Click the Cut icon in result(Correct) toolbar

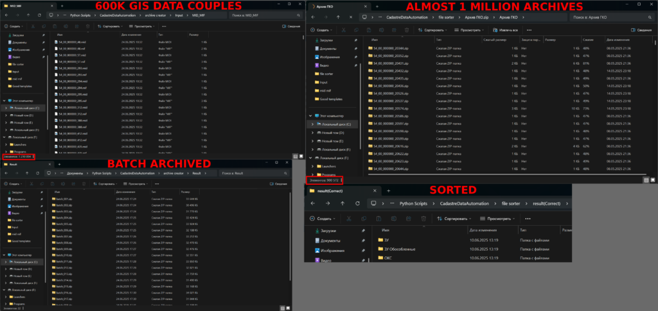(x=348, y=219)
